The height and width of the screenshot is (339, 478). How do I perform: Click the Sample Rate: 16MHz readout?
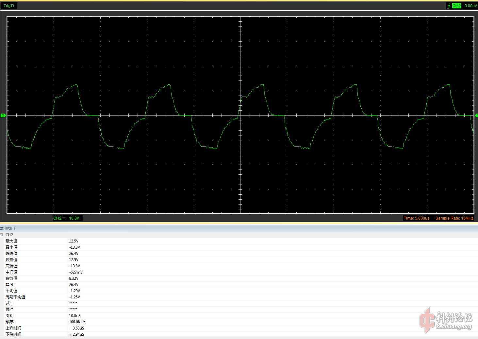pos(454,218)
